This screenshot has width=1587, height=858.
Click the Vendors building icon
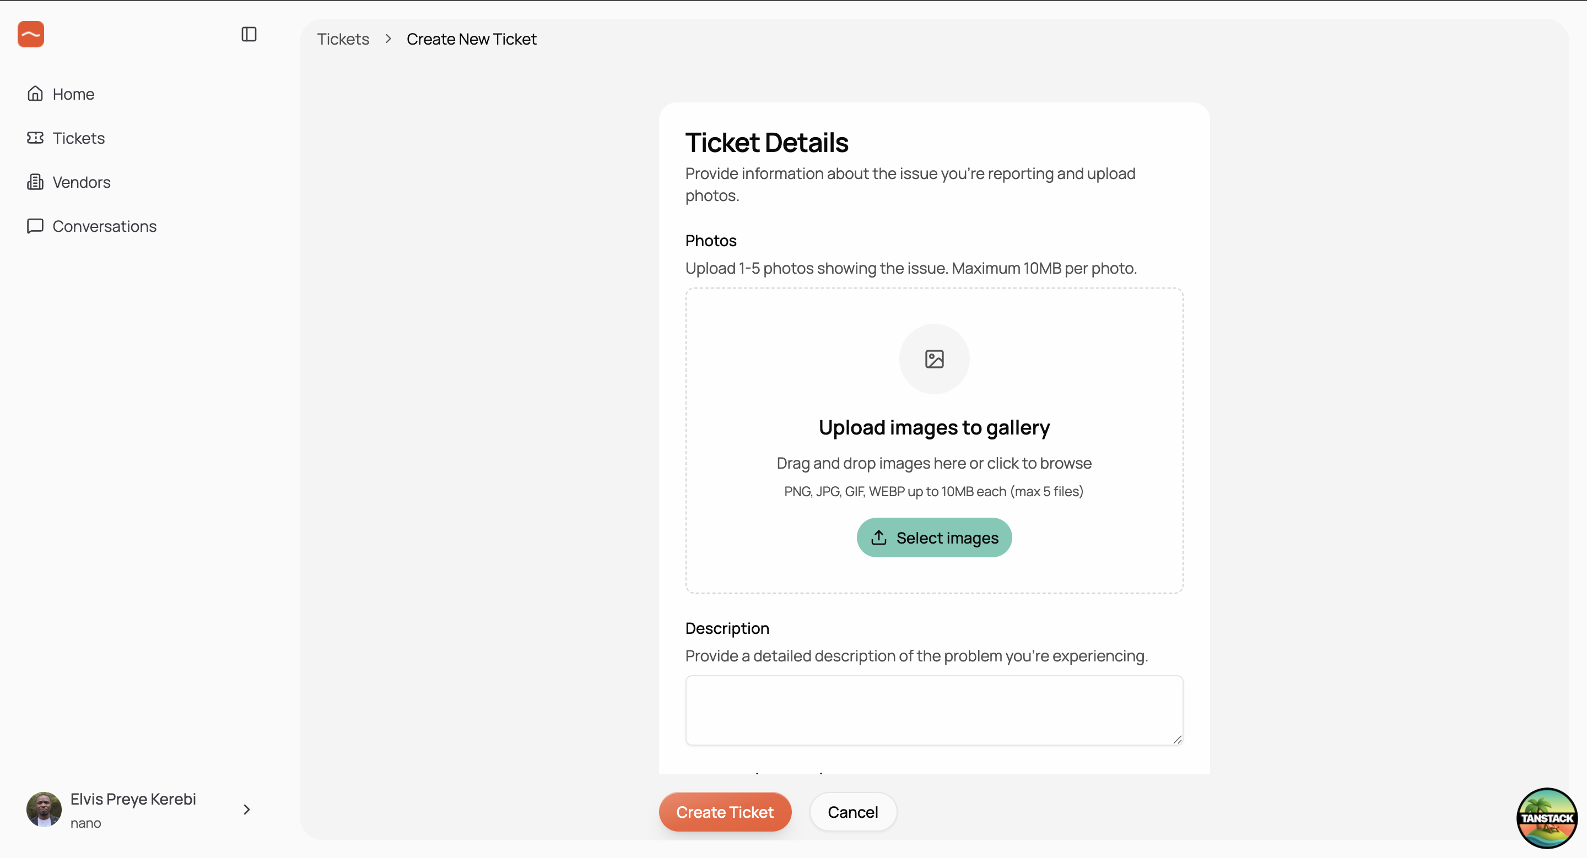pos(35,182)
